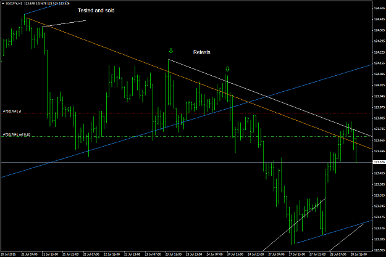Click the 123.455 price axis label

pyautogui.click(x=379, y=173)
